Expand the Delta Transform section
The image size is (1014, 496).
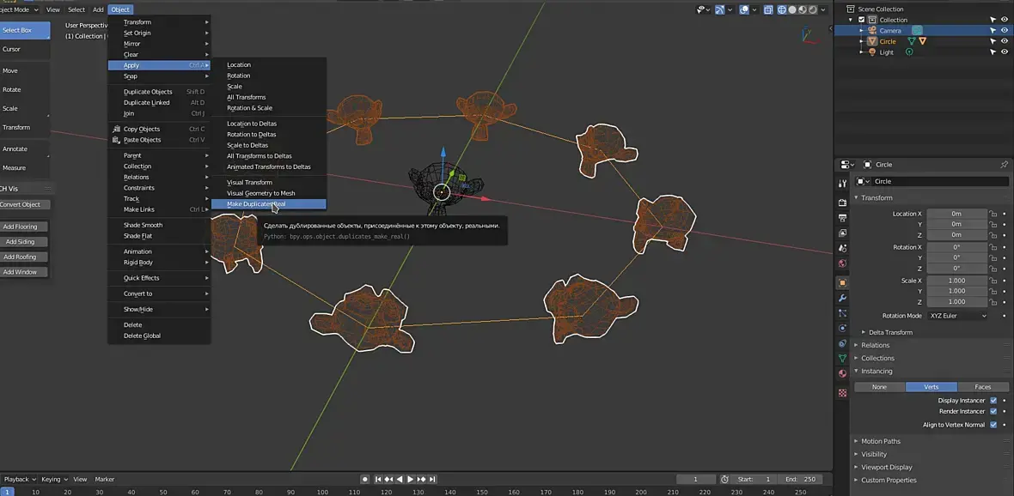(x=890, y=332)
